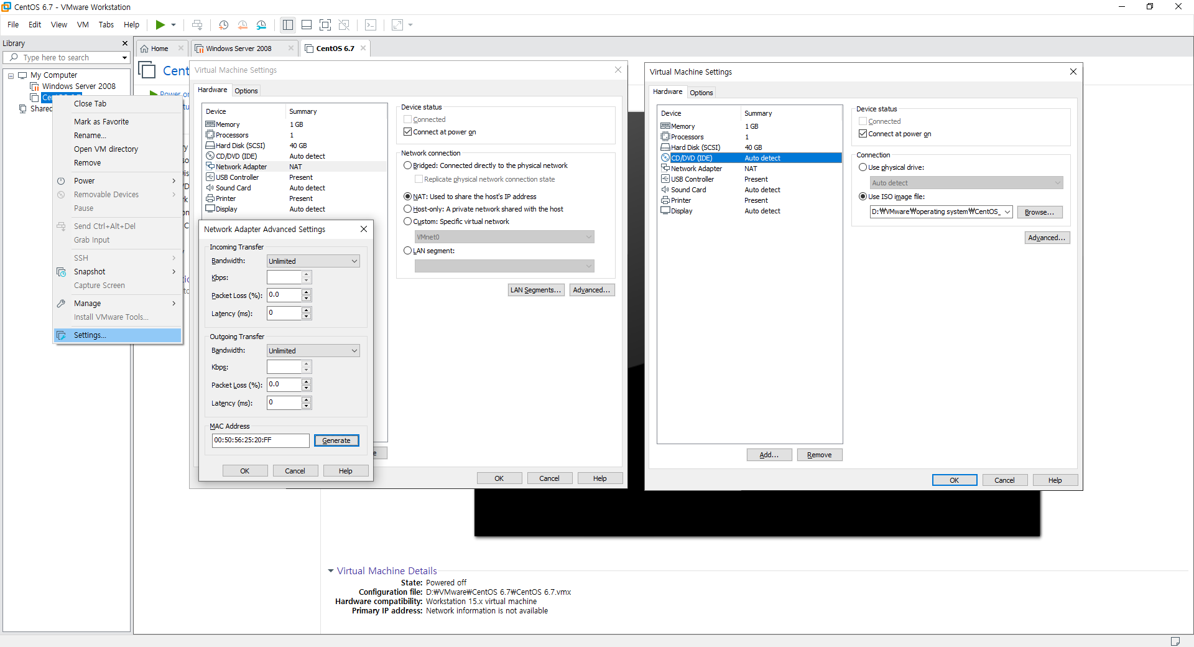The width and height of the screenshot is (1194, 647).
Task: Increase incoming Packet Loss value with up arrow
Action: [x=306, y=292]
